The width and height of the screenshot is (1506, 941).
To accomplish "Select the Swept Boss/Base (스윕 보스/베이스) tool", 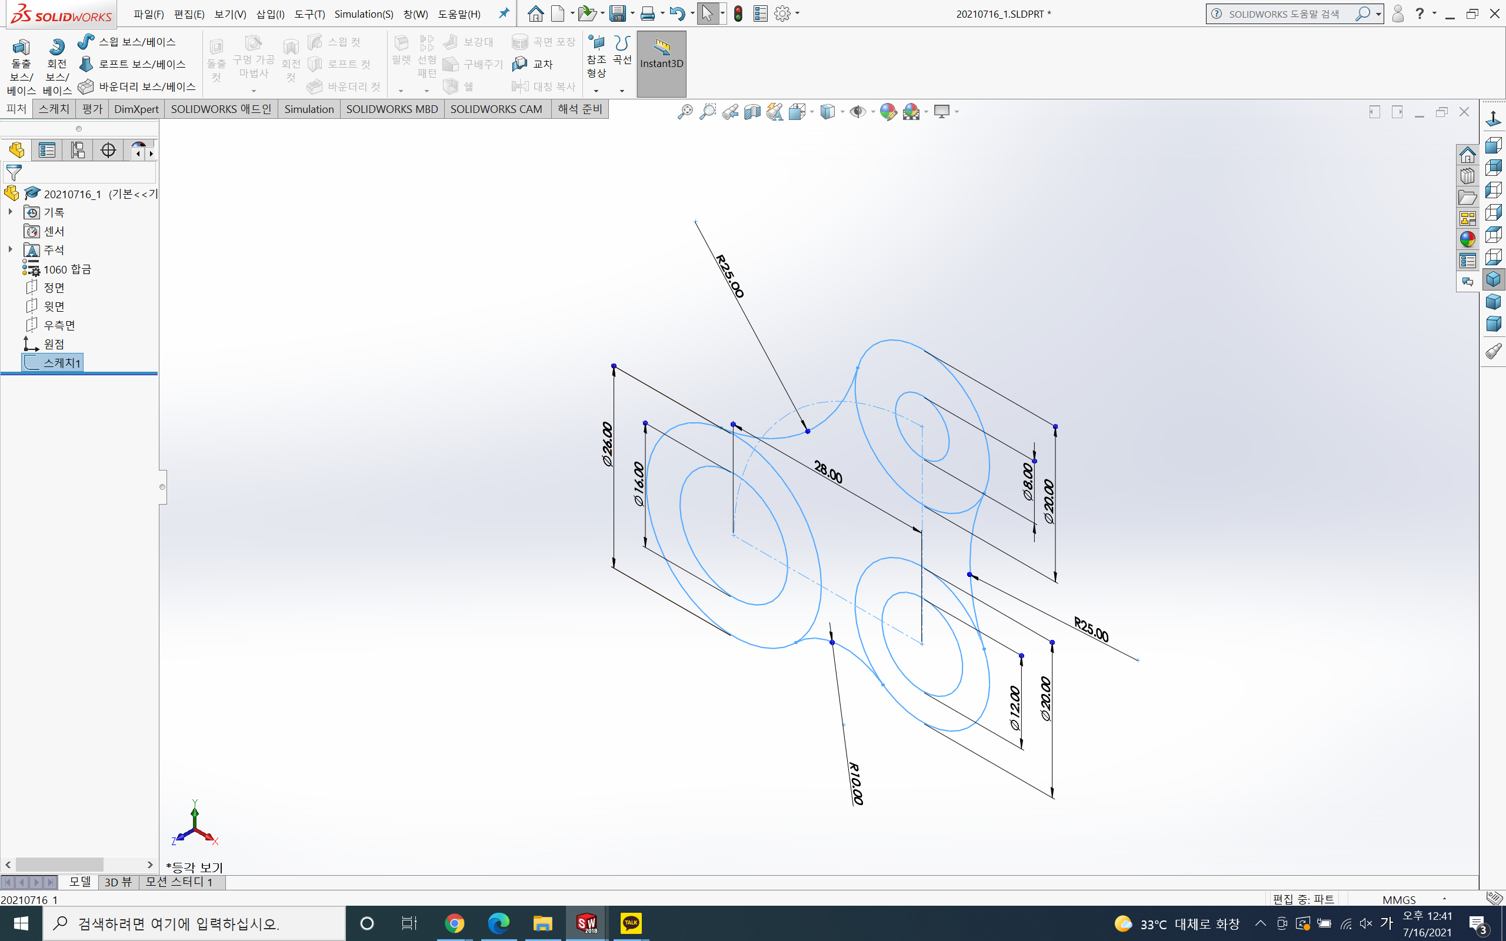I will point(86,42).
